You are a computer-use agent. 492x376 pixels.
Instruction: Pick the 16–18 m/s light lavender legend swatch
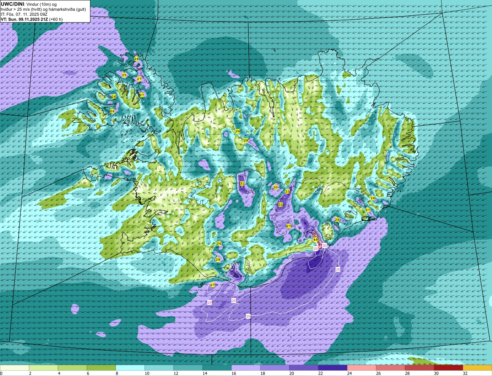click(x=246, y=368)
